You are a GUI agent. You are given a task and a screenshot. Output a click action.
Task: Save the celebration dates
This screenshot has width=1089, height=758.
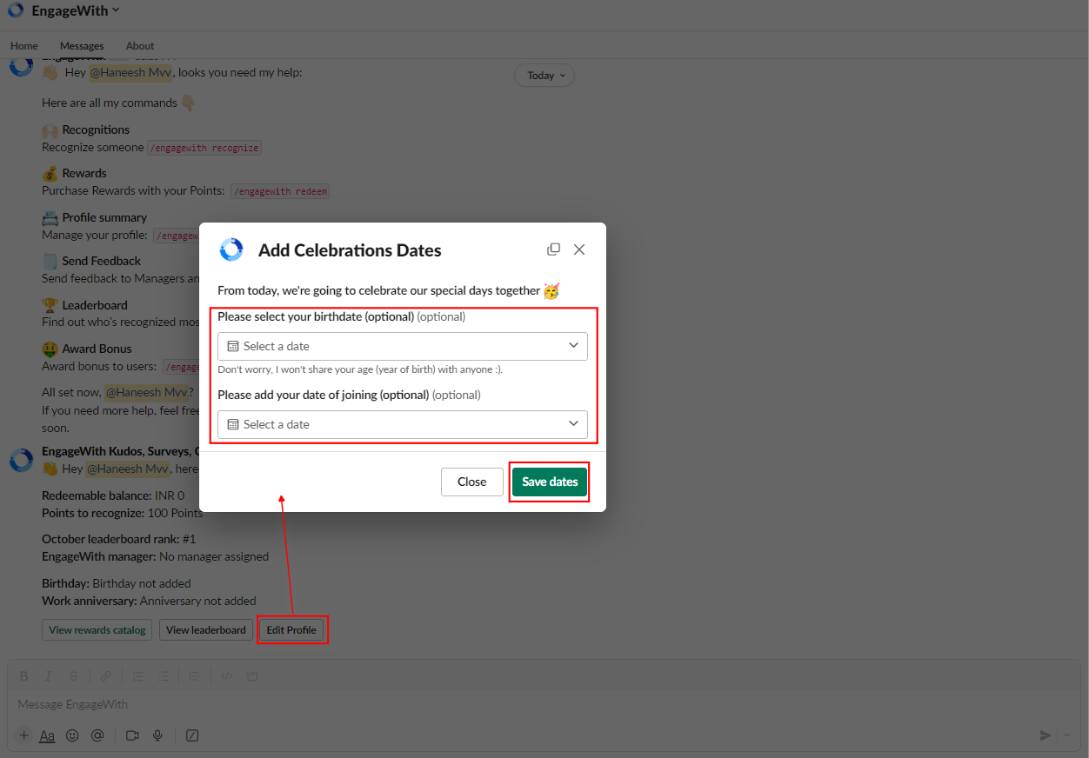(x=550, y=482)
